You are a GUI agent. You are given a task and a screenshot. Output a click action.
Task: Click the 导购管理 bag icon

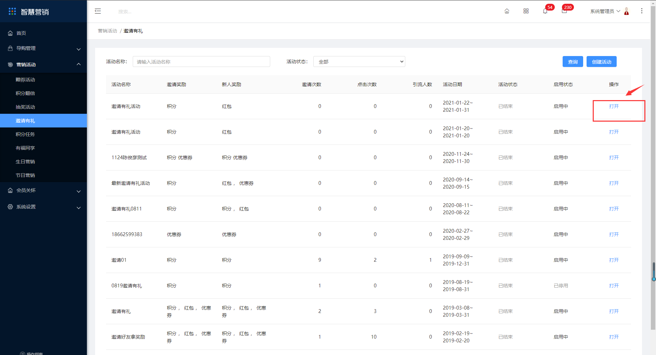[10, 48]
